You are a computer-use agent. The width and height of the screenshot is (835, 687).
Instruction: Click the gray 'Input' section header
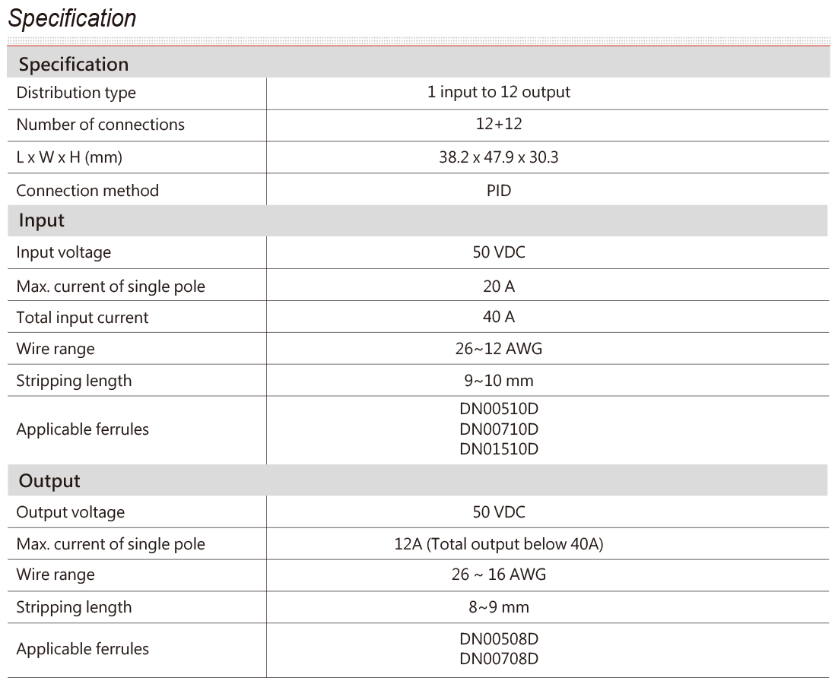(418, 220)
